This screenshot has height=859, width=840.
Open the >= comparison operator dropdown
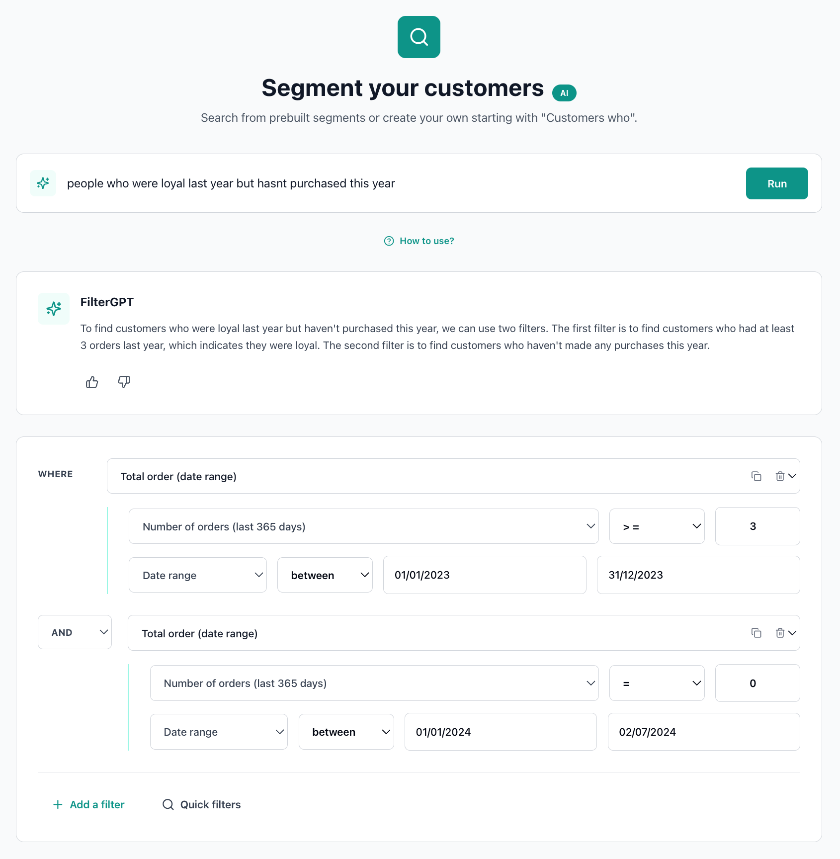(657, 526)
